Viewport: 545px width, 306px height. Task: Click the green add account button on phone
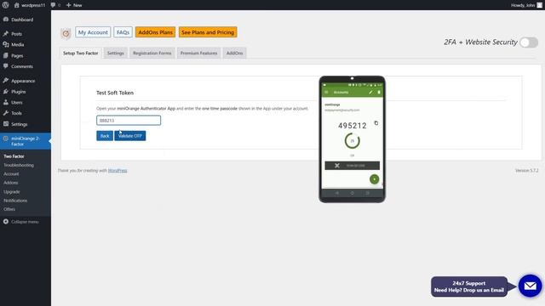point(375,179)
